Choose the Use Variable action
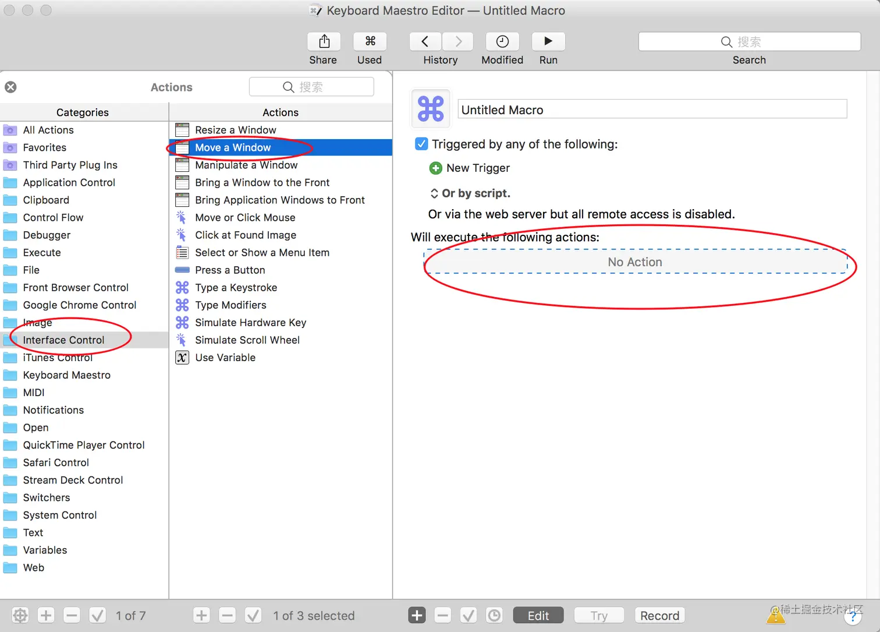The image size is (880, 632). click(281, 357)
